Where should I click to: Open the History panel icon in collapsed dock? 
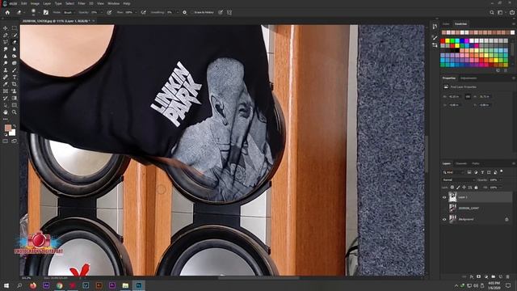(x=435, y=27)
